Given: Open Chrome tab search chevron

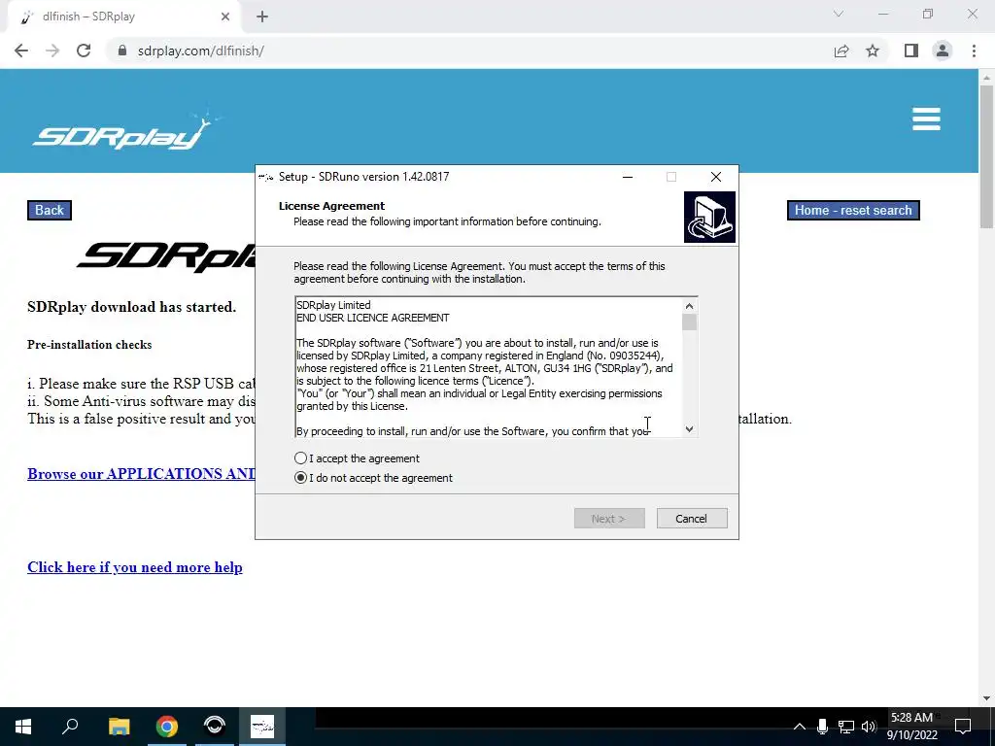Looking at the screenshot, I should pyautogui.click(x=839, y=14).
